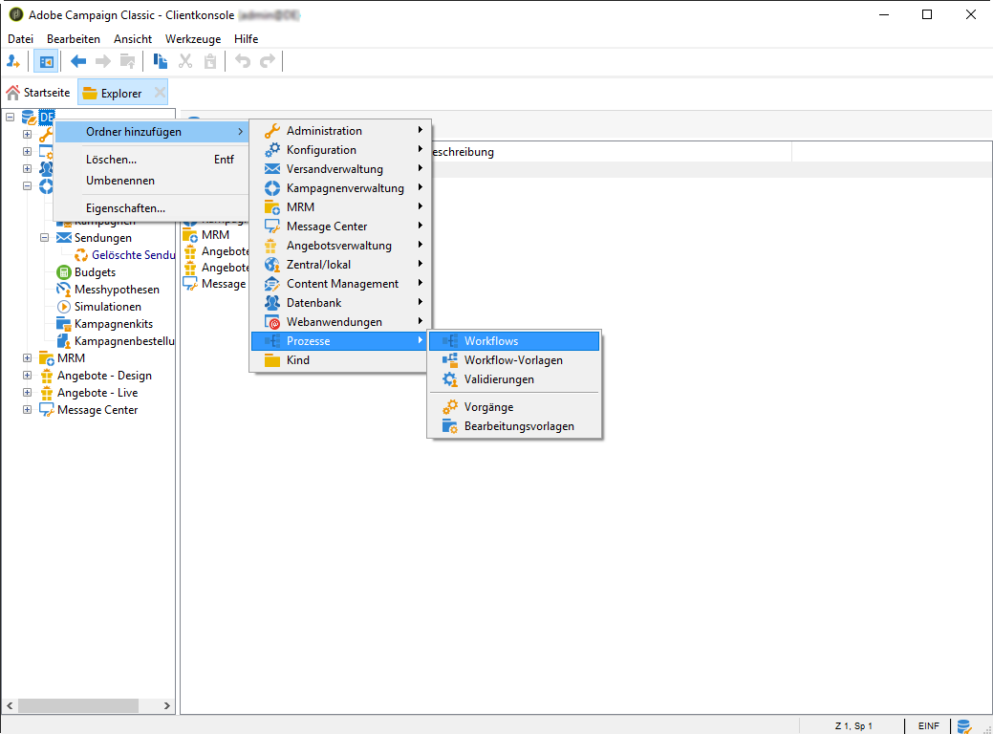The height and width of the screenshot is (734, 993).
Task: Click the Validierungen gear icon
Action: 449,379
